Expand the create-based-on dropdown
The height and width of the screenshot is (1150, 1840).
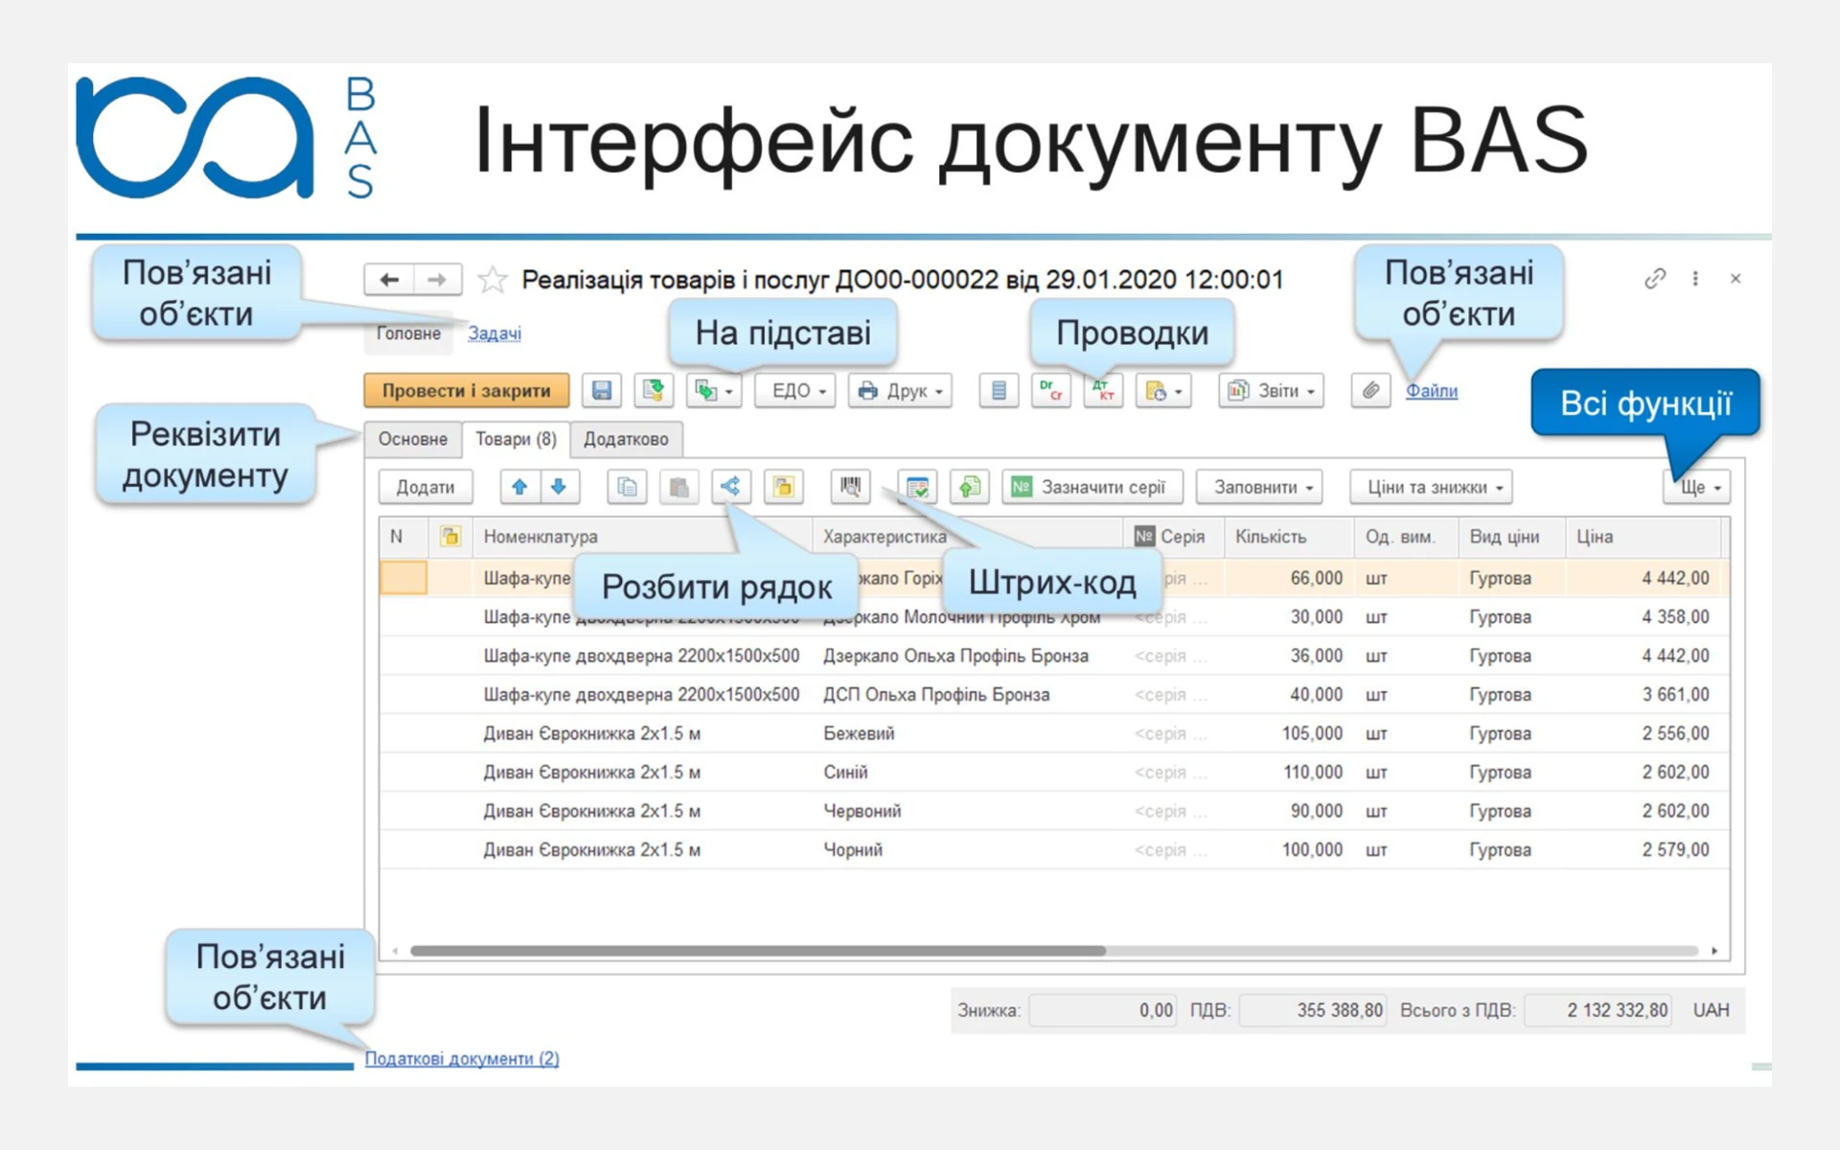coord(714,390)
